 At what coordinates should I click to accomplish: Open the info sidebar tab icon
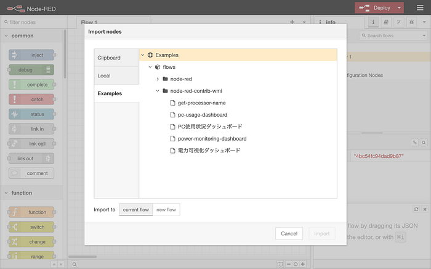pos(373,22)
